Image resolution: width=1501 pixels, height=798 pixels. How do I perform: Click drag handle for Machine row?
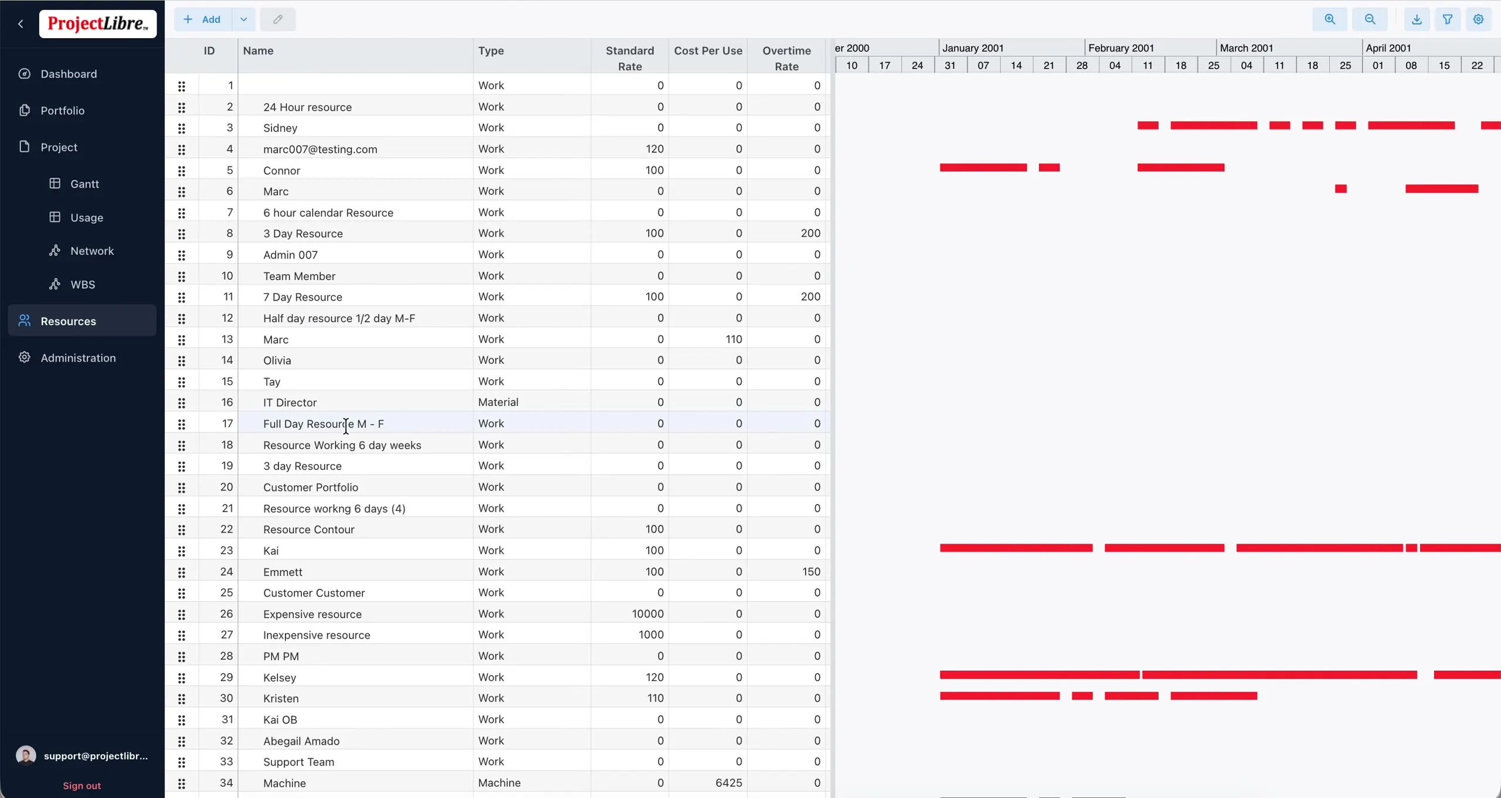tap(182, 783)
